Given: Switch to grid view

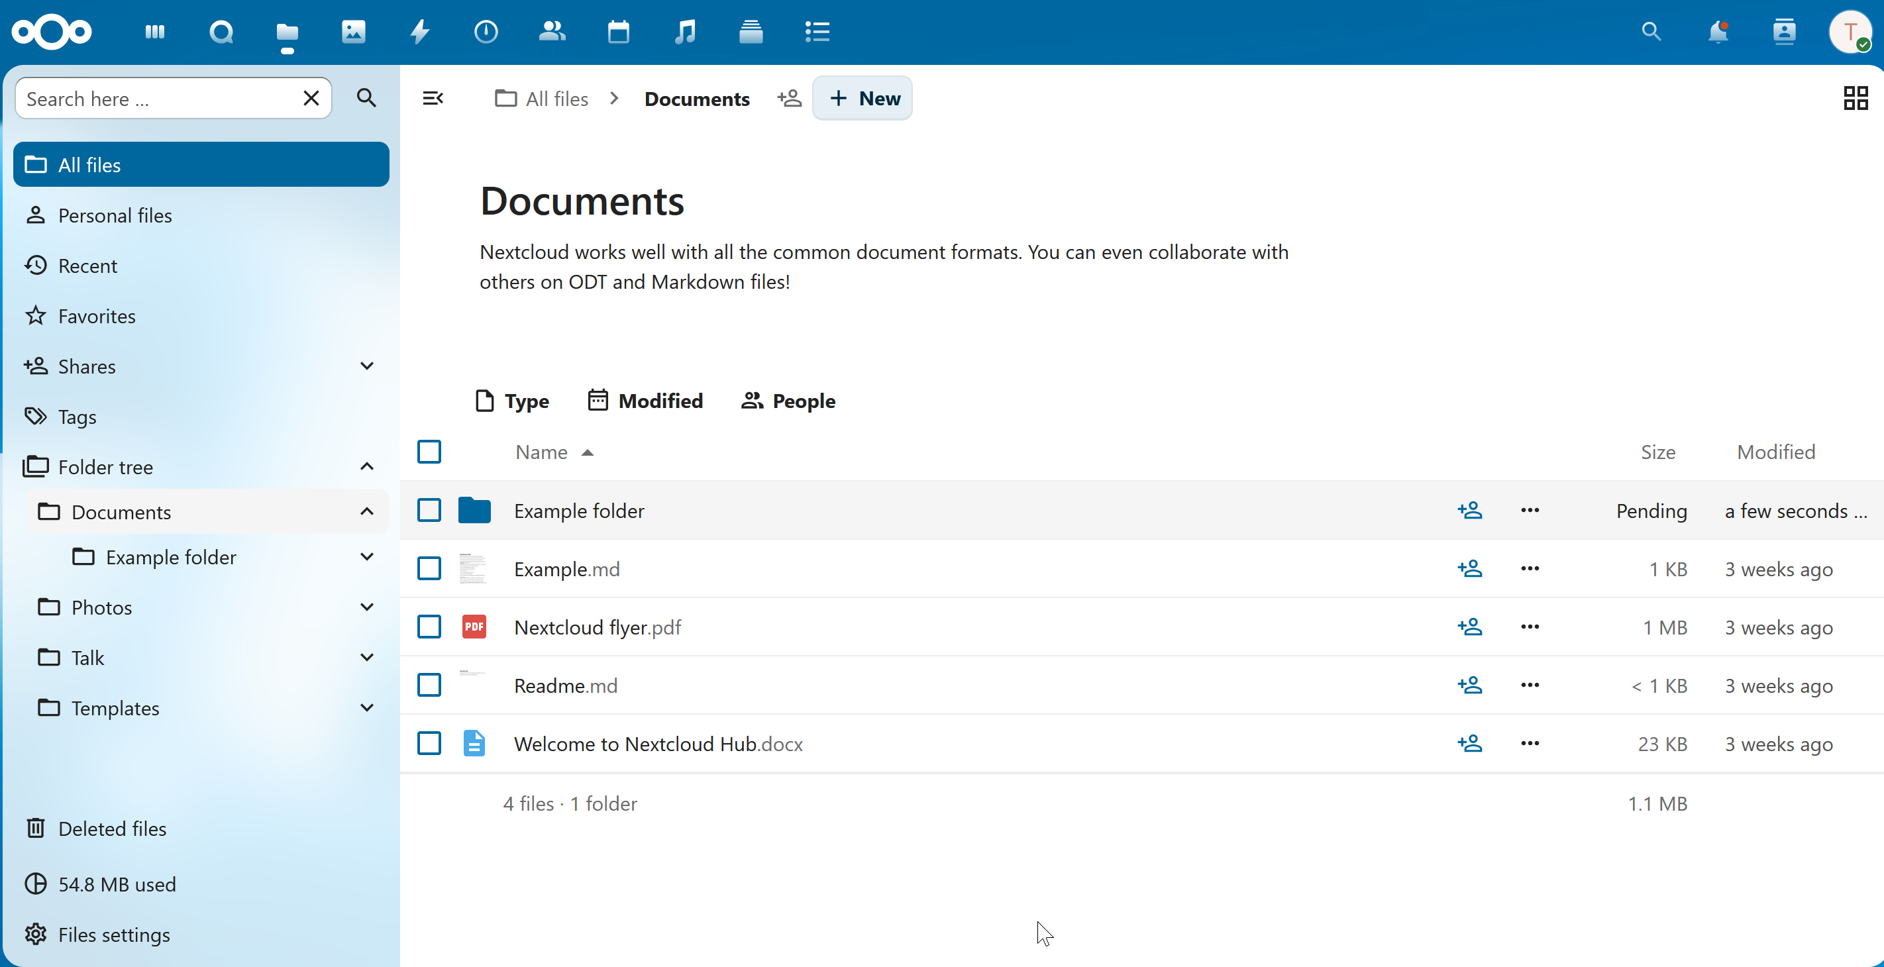Looking at the screenshot, I should pyautogui.click(x=1856, y=98).
